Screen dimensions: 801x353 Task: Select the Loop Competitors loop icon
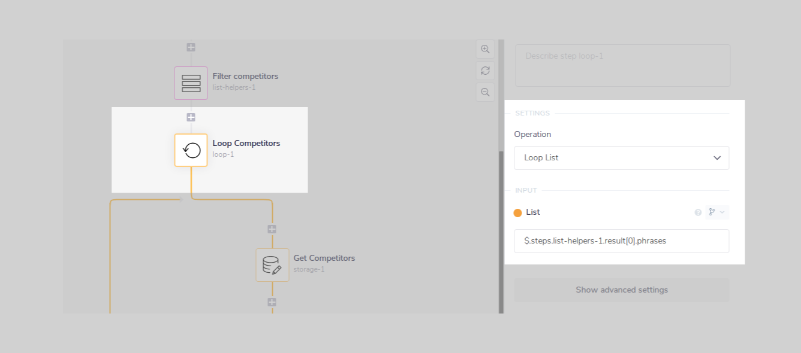(191, 150)
